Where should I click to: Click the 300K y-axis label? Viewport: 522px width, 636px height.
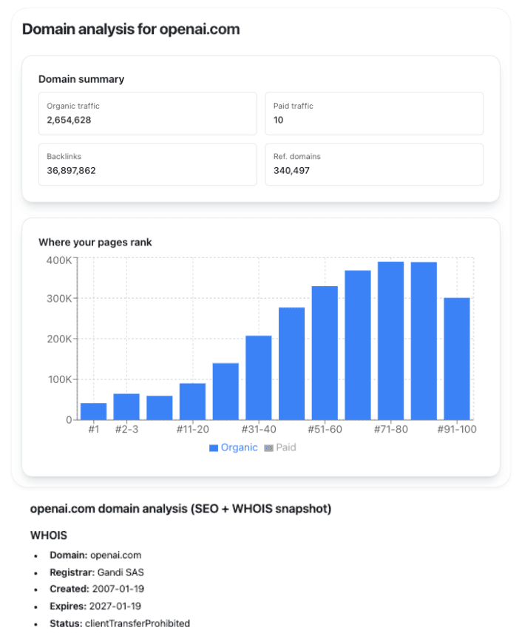click(59, 299)
